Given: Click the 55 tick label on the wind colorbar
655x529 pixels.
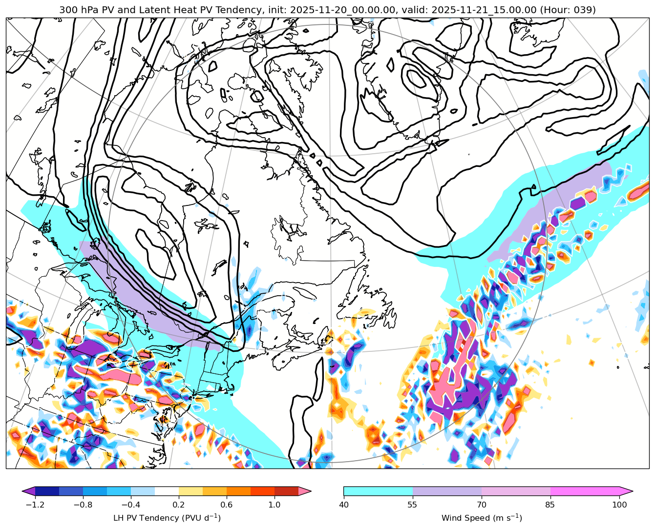Looking at the screenshot, I should [x=413, y=505].
